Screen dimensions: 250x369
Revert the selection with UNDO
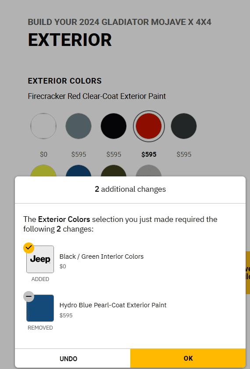coord(68,358)
